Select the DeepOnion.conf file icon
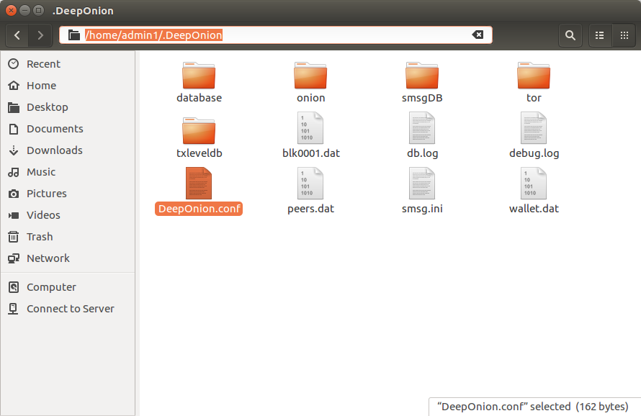641x416 pixels. [x=199, y=184]
